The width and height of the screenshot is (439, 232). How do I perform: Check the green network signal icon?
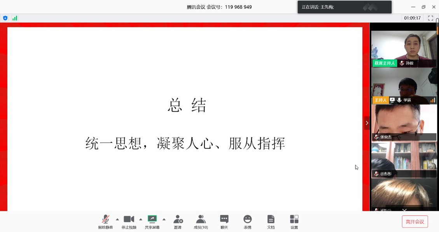click(15, 18)
